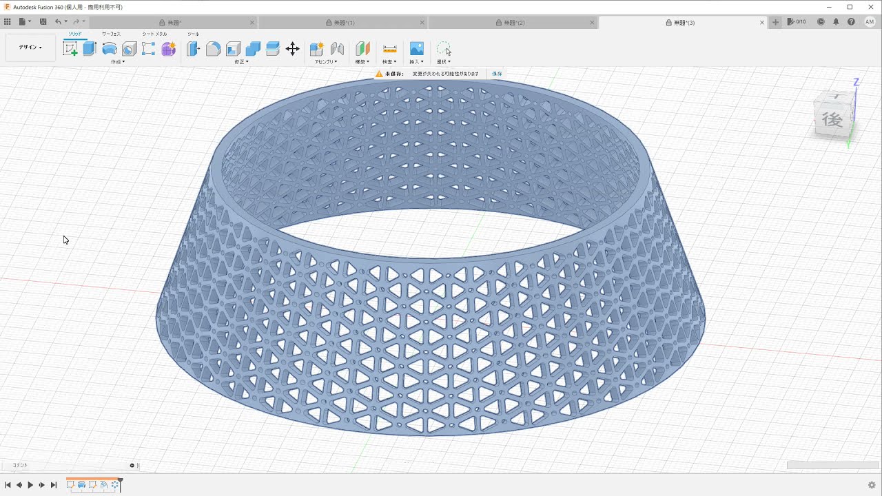
Task: Click the Save floppy disk icon
Action: tap(43, 22)
